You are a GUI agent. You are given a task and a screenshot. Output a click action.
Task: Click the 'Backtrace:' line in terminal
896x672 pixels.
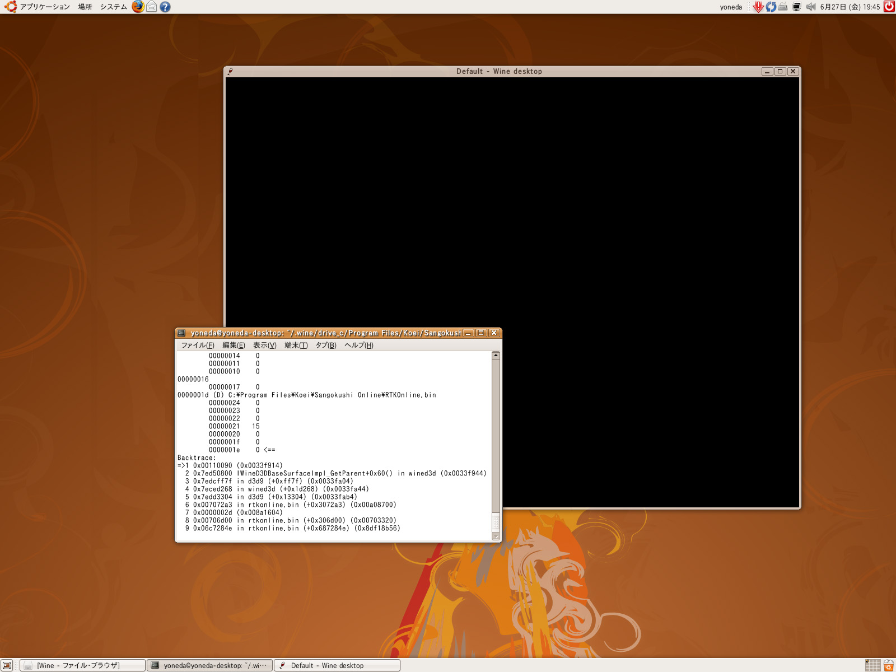(197, 458)
